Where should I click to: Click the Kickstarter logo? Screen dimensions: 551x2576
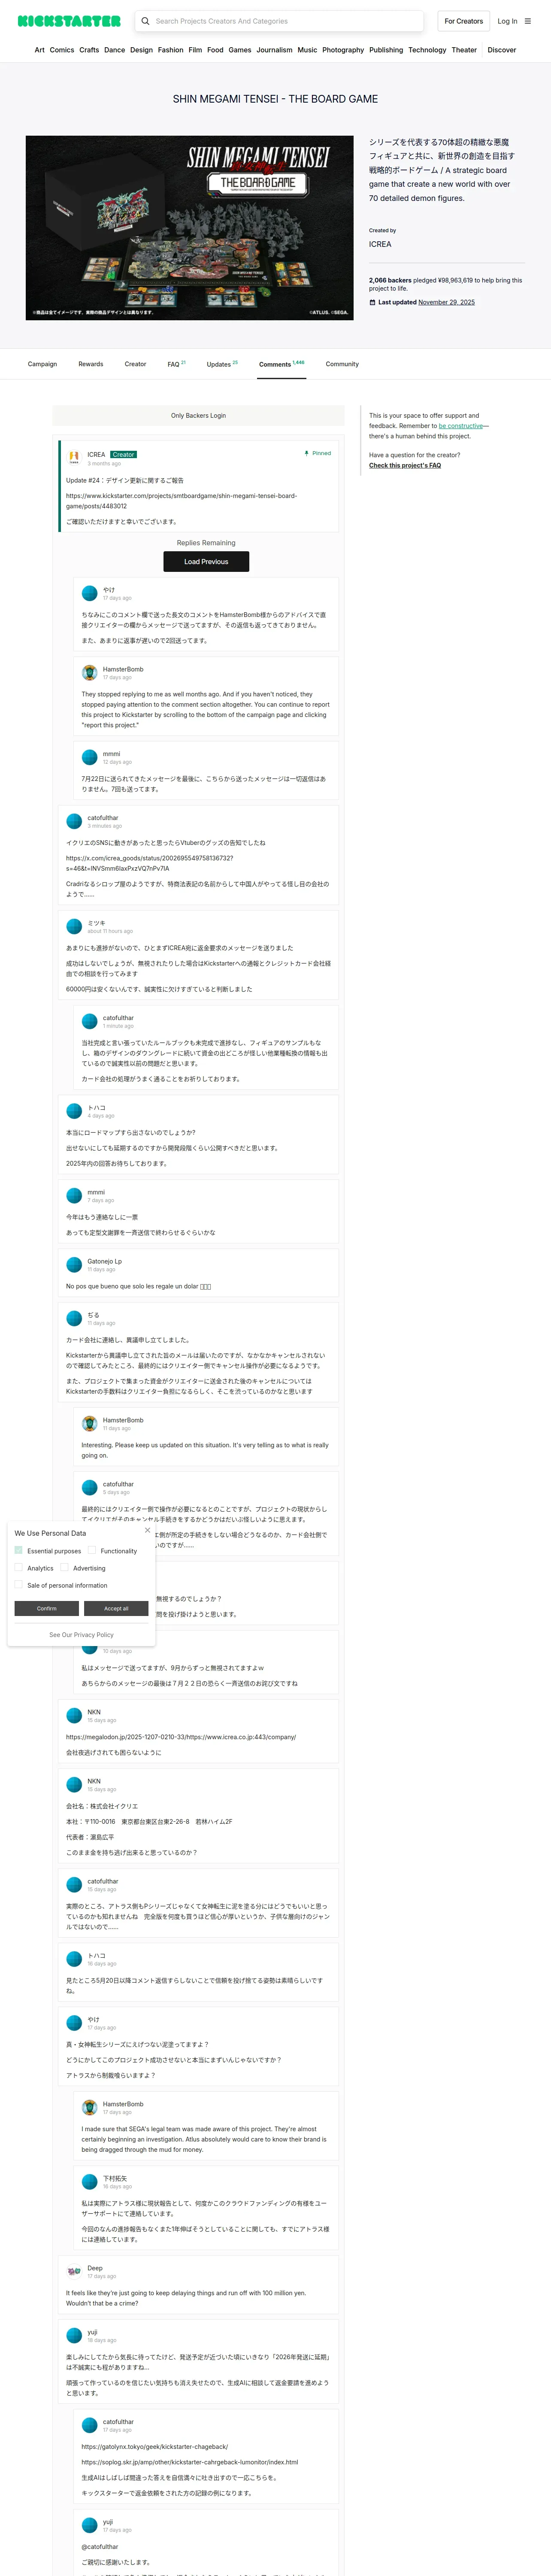pyautogui.click(x=69, y=21)
